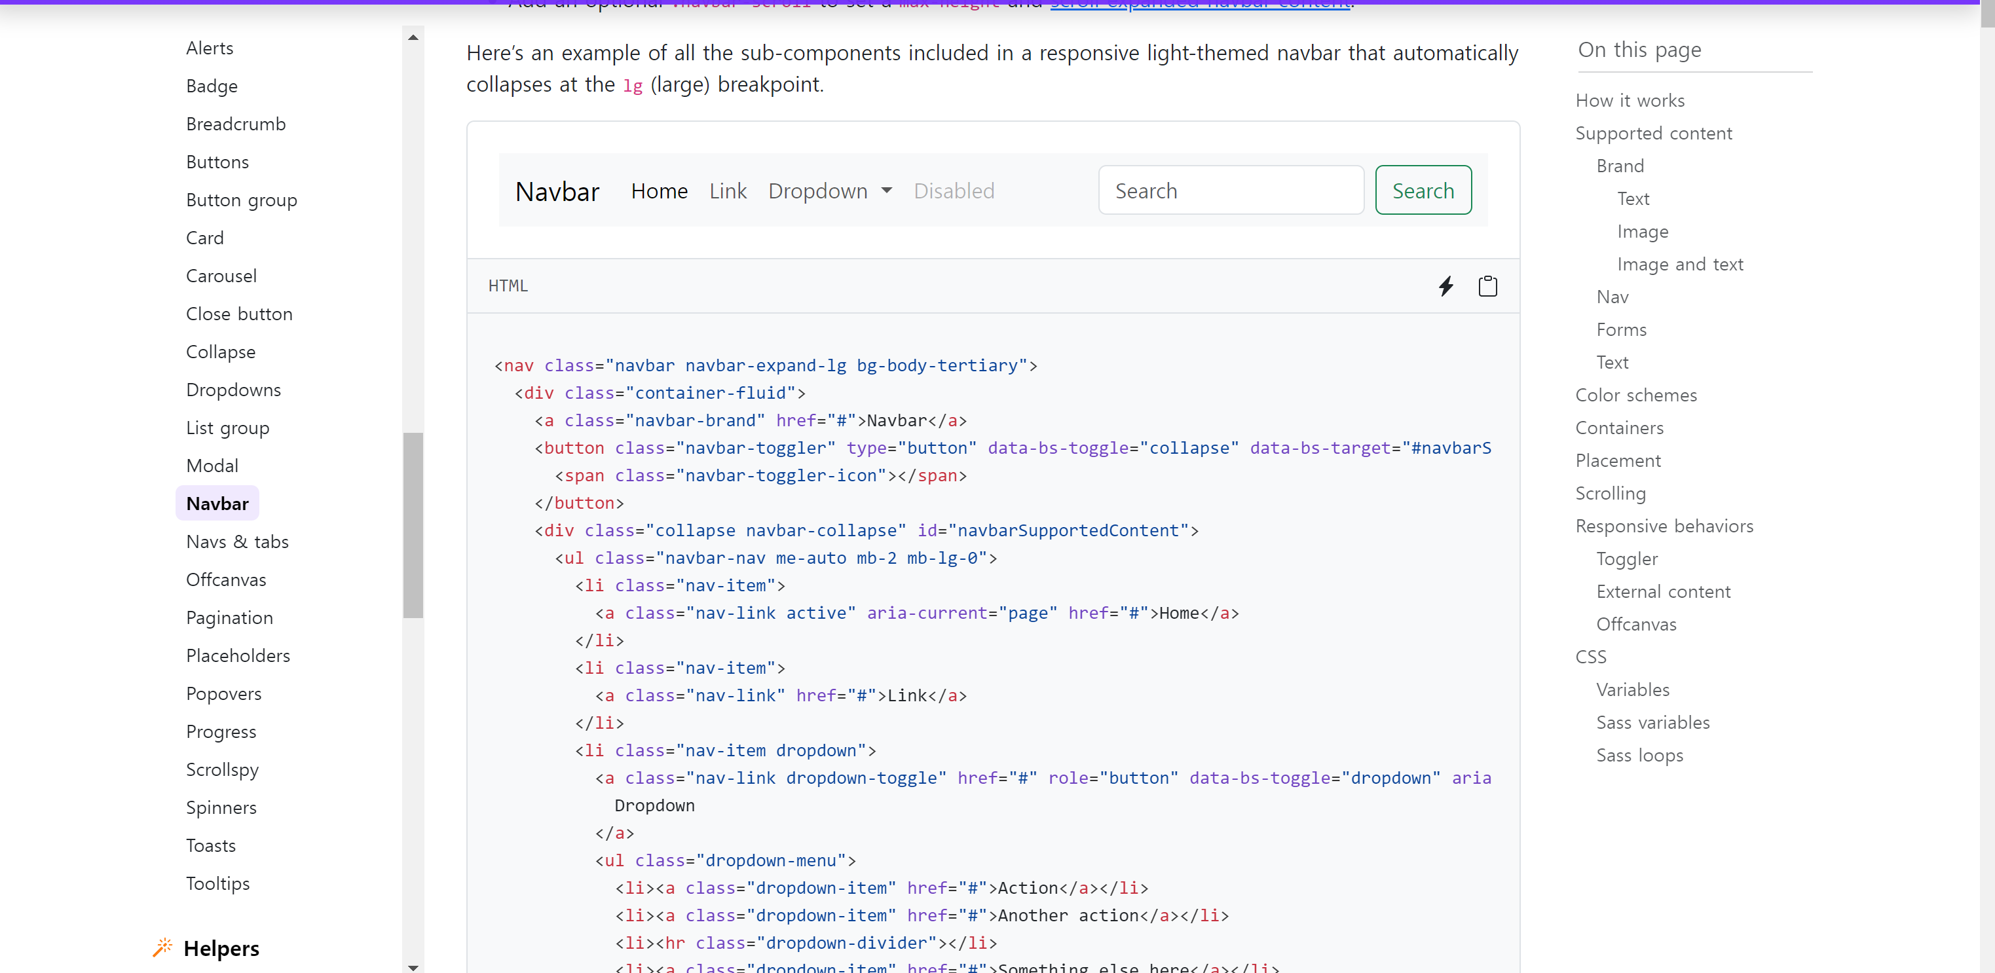1995x973 pixels.
Task: Expand the Dropdown menu in navbar example
Action: (x=829, y=191)
